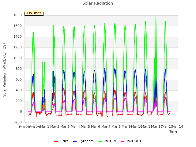The image size is (196, 147).
Task: Click the Mar 4 x-axis date label
Action: click(75, 126)
